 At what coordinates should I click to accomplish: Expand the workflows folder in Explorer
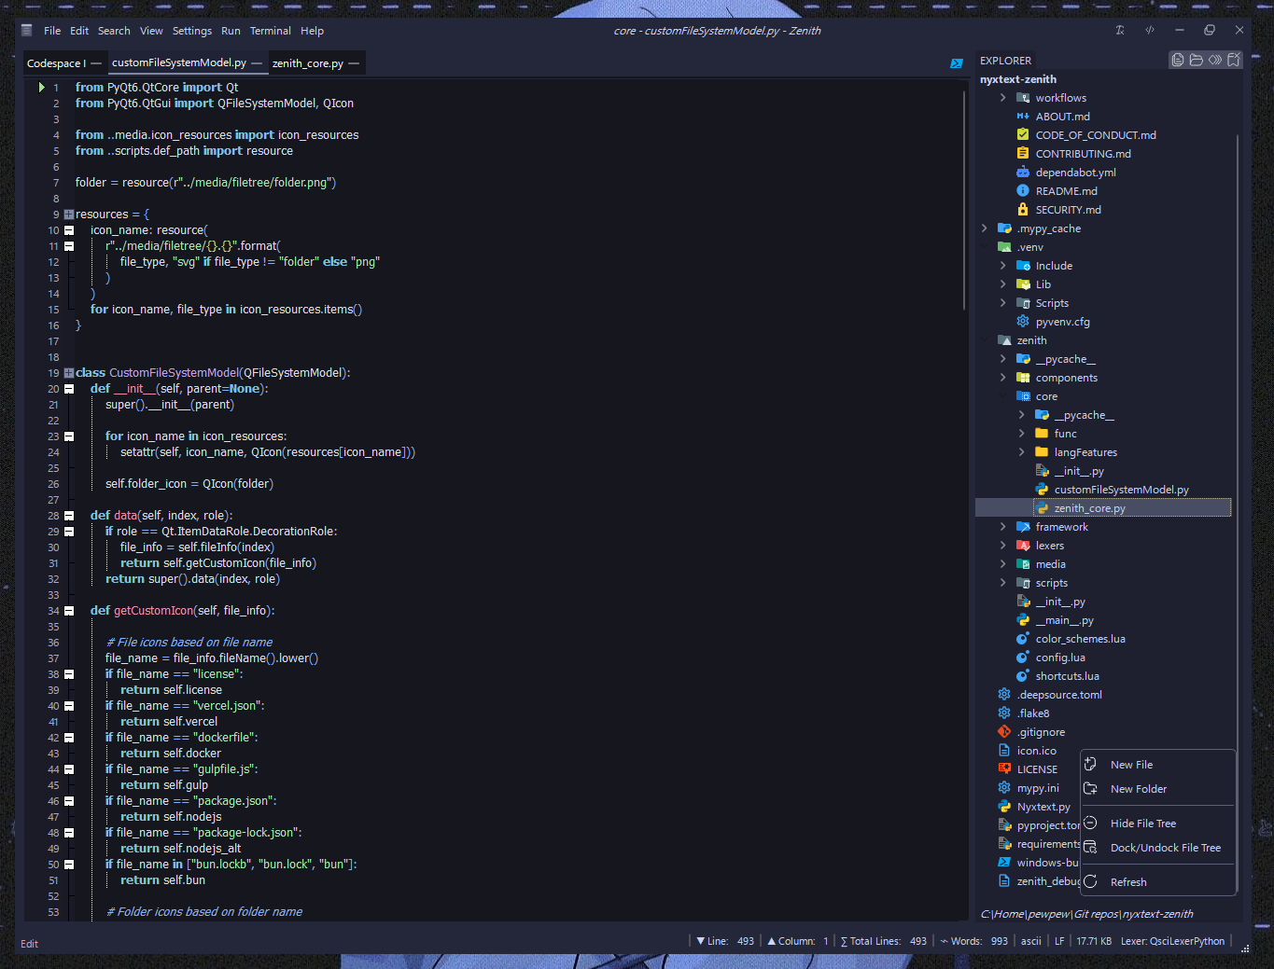coord(1003,98)
